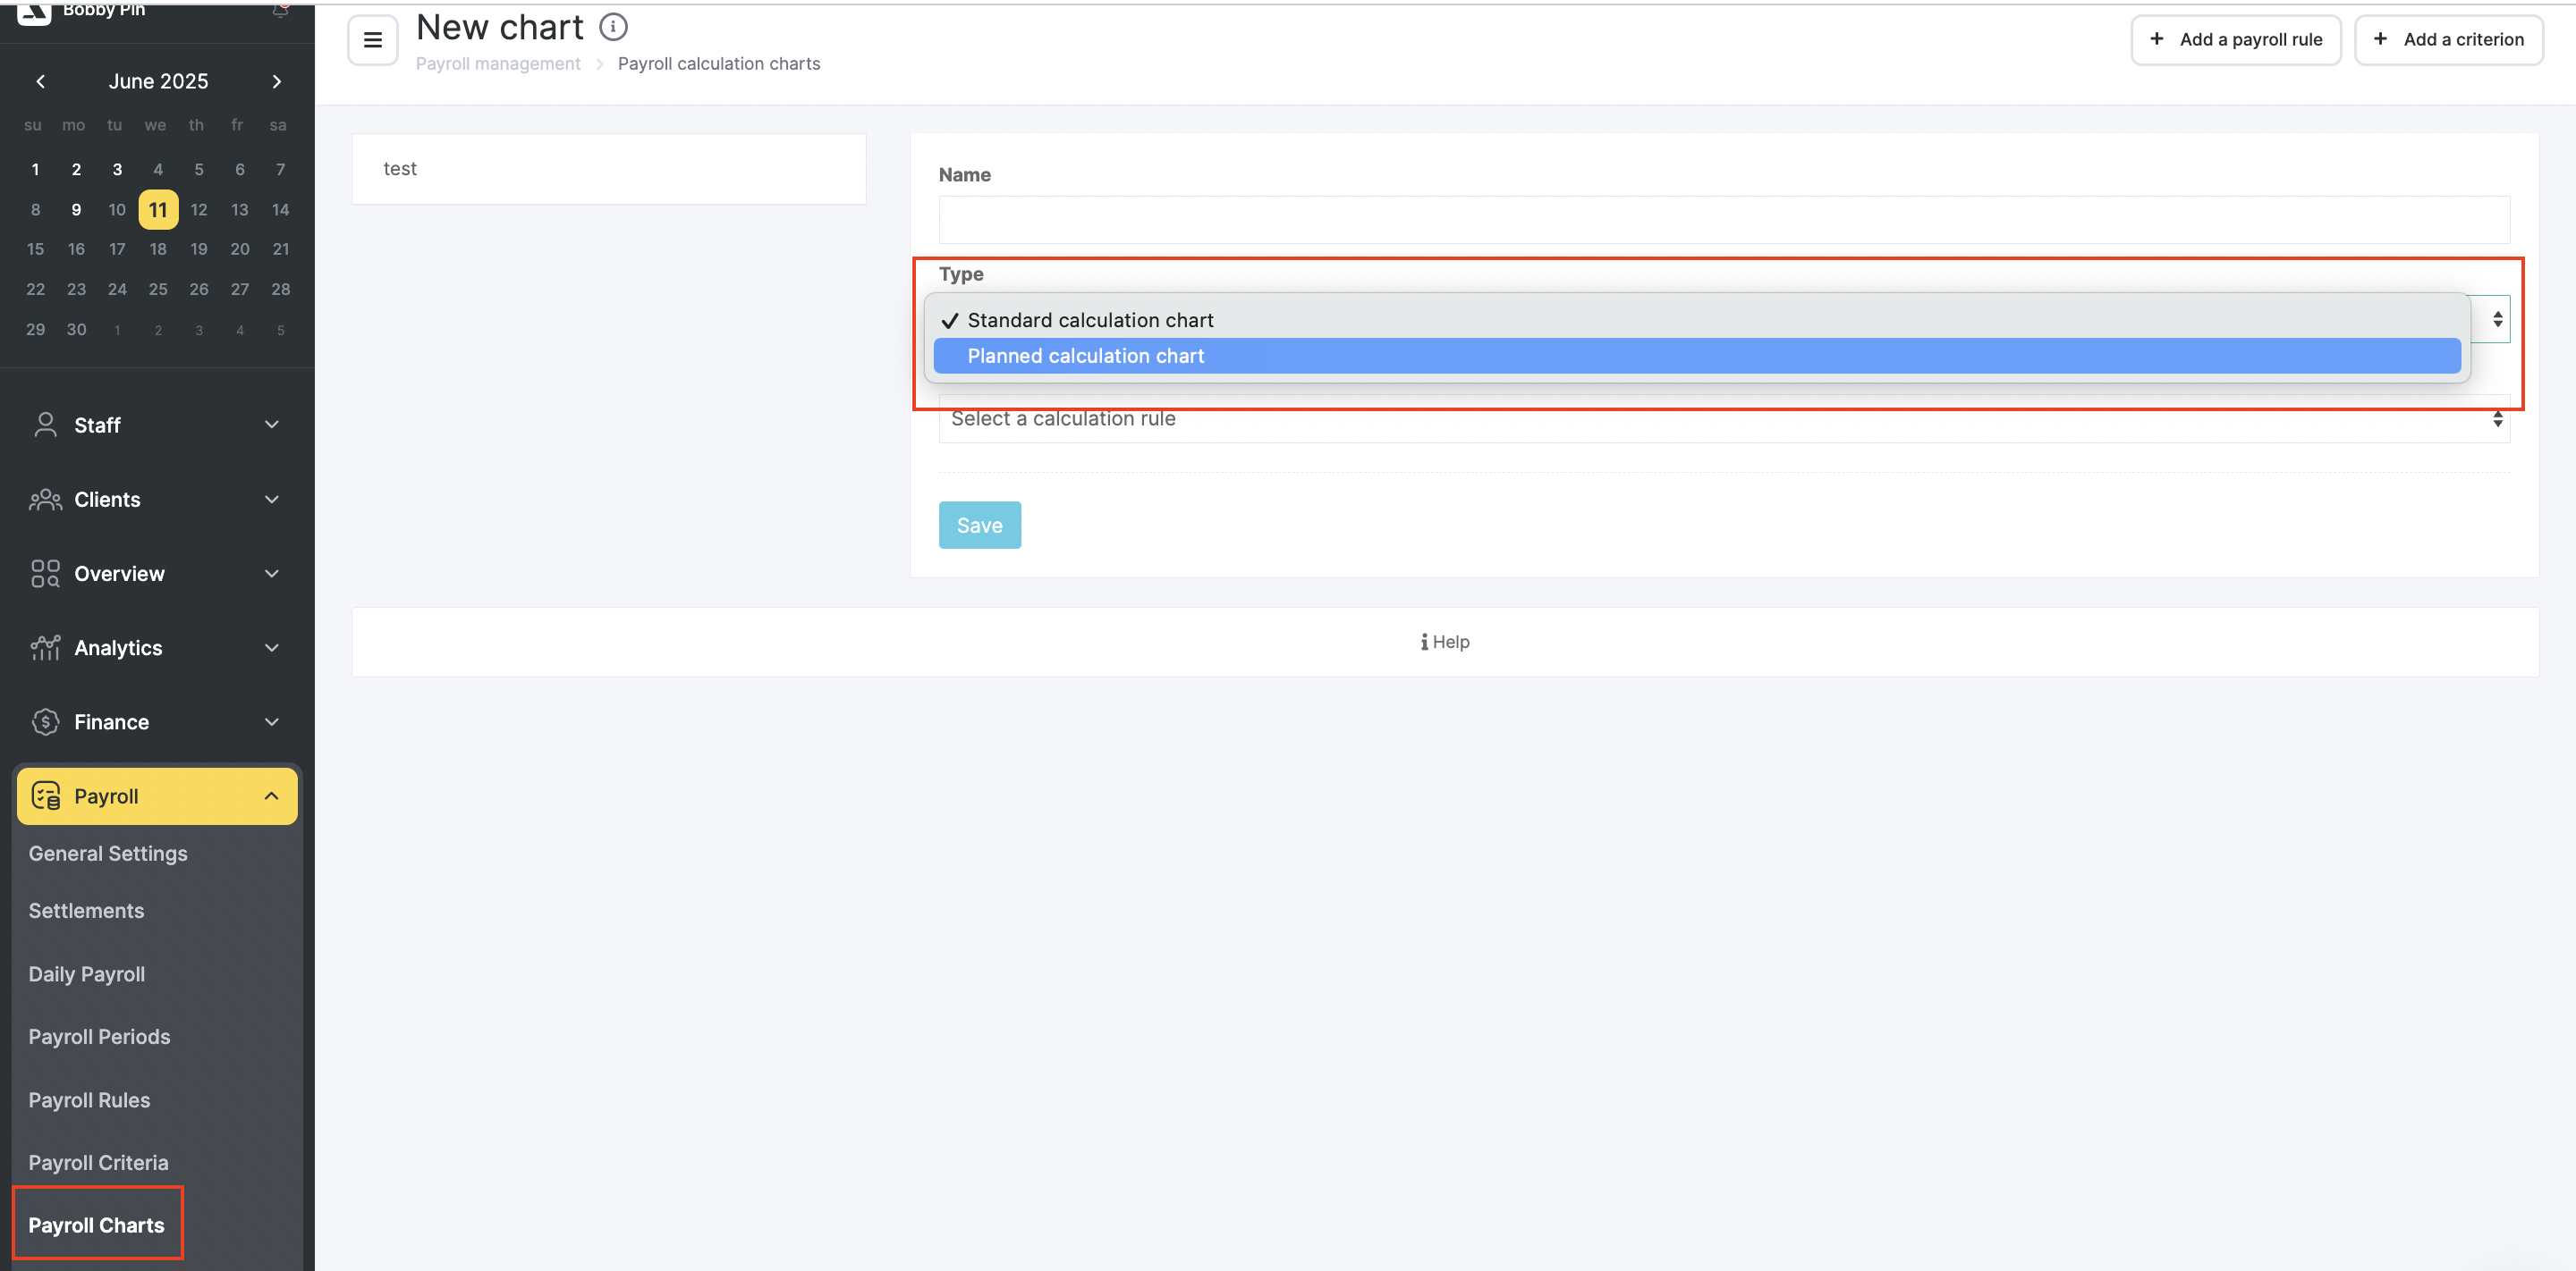Go to next month in calendar
2576x1271 pixels.
tap(277, 81)
